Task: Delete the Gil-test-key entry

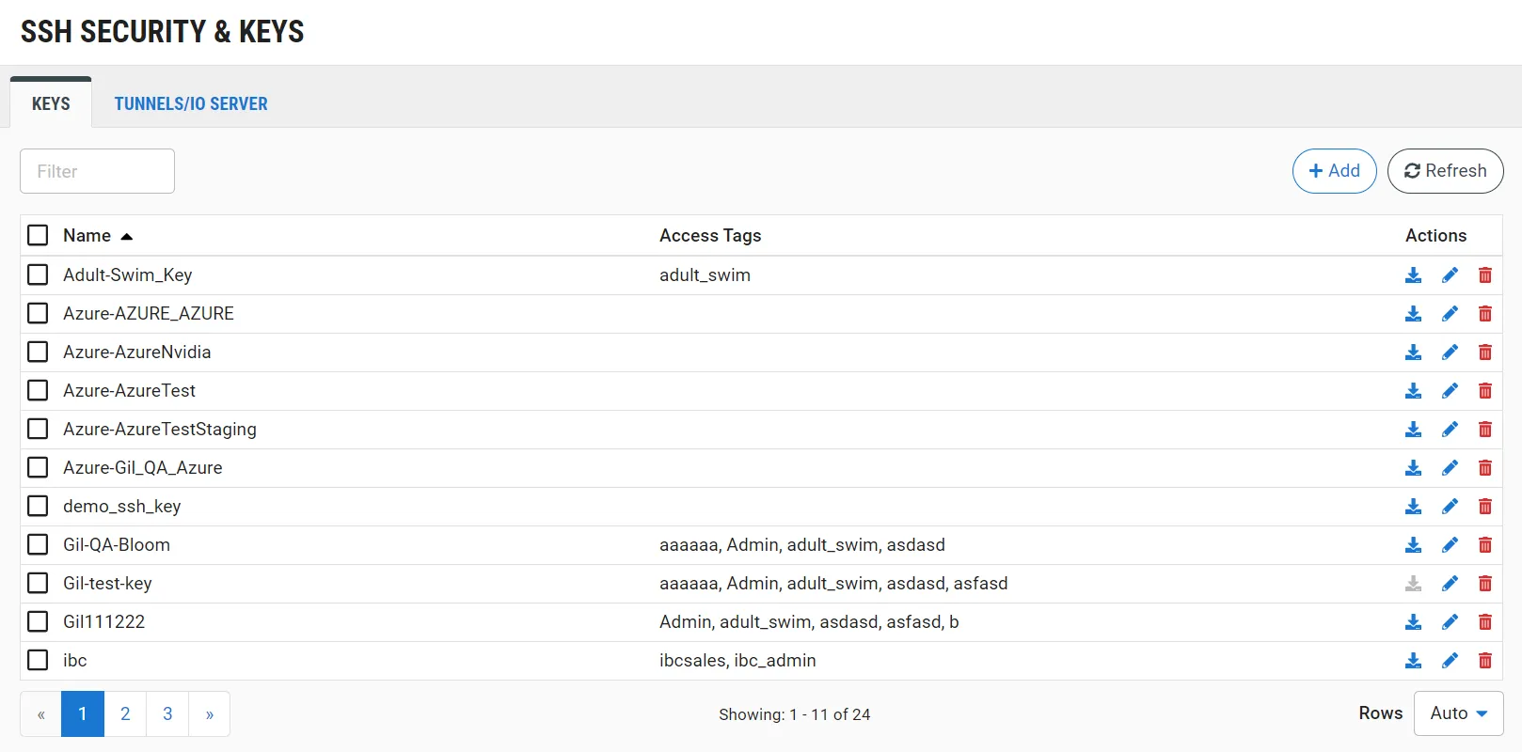Action: click(x=1485, y=584)
